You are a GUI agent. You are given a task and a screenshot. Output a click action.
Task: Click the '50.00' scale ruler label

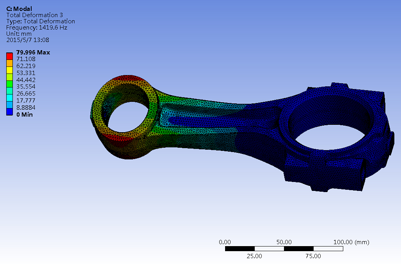click(284, 242)
